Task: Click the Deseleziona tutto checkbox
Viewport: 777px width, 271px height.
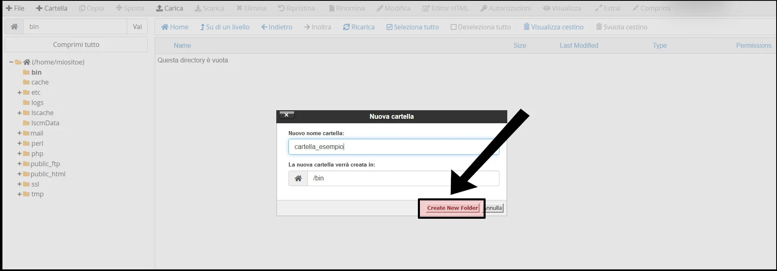Action: coord(481,27)
